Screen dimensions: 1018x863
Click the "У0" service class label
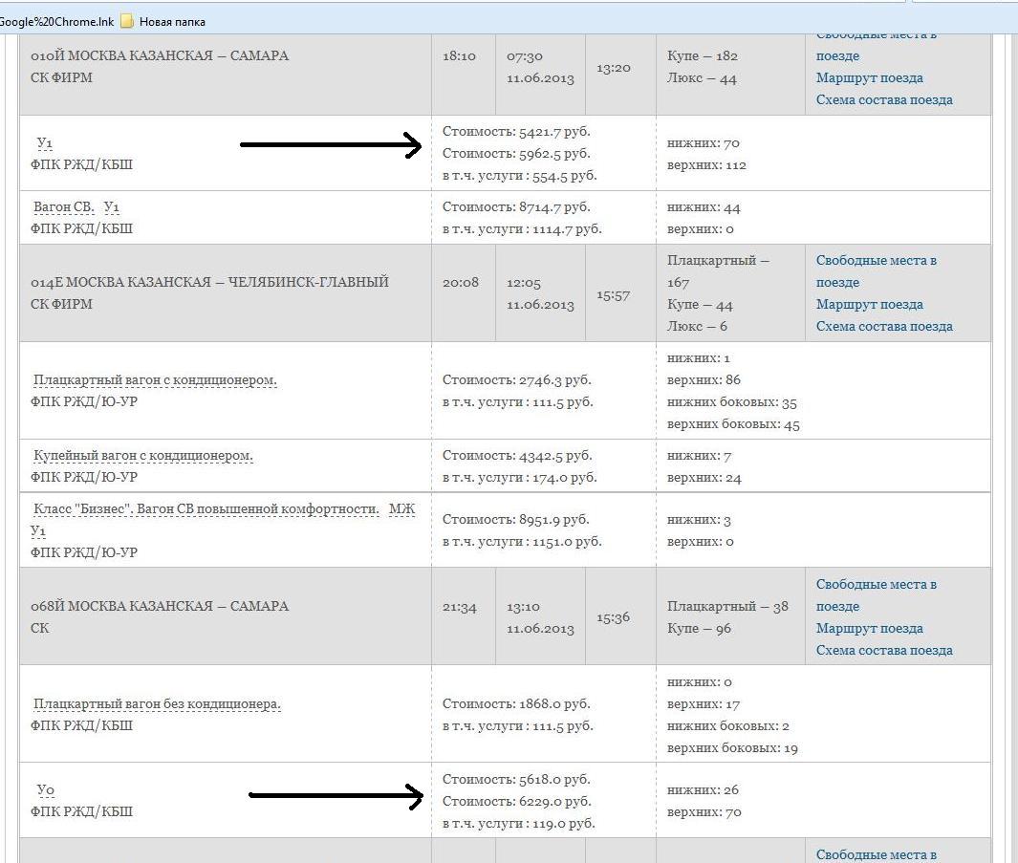[x=45, y=789]
